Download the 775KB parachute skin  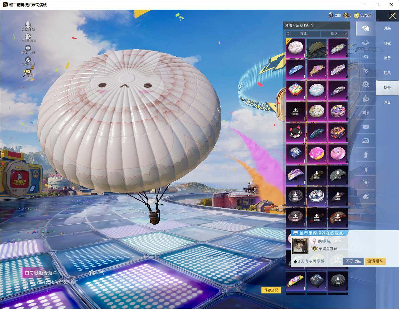(338, 196)
